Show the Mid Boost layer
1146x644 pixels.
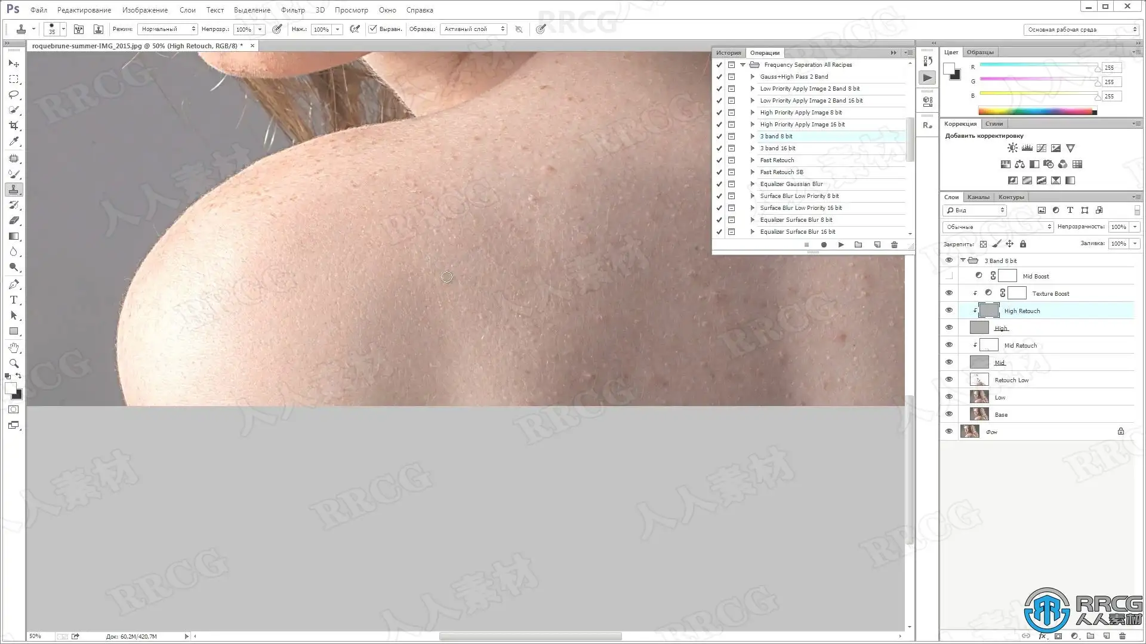click(949, 276)
